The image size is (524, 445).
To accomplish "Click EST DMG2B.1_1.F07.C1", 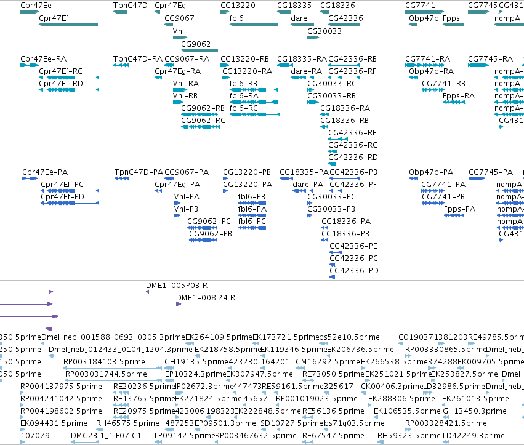I will click(106, 436).
